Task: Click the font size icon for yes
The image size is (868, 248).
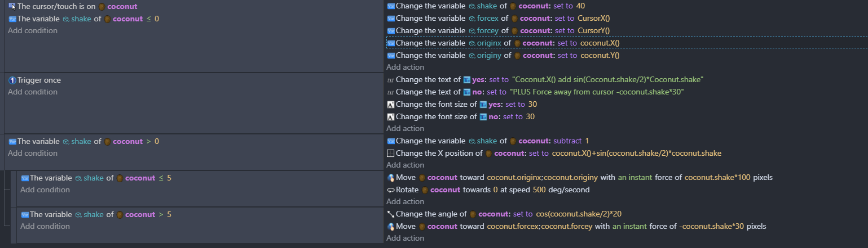Action: tap(390, 105)
